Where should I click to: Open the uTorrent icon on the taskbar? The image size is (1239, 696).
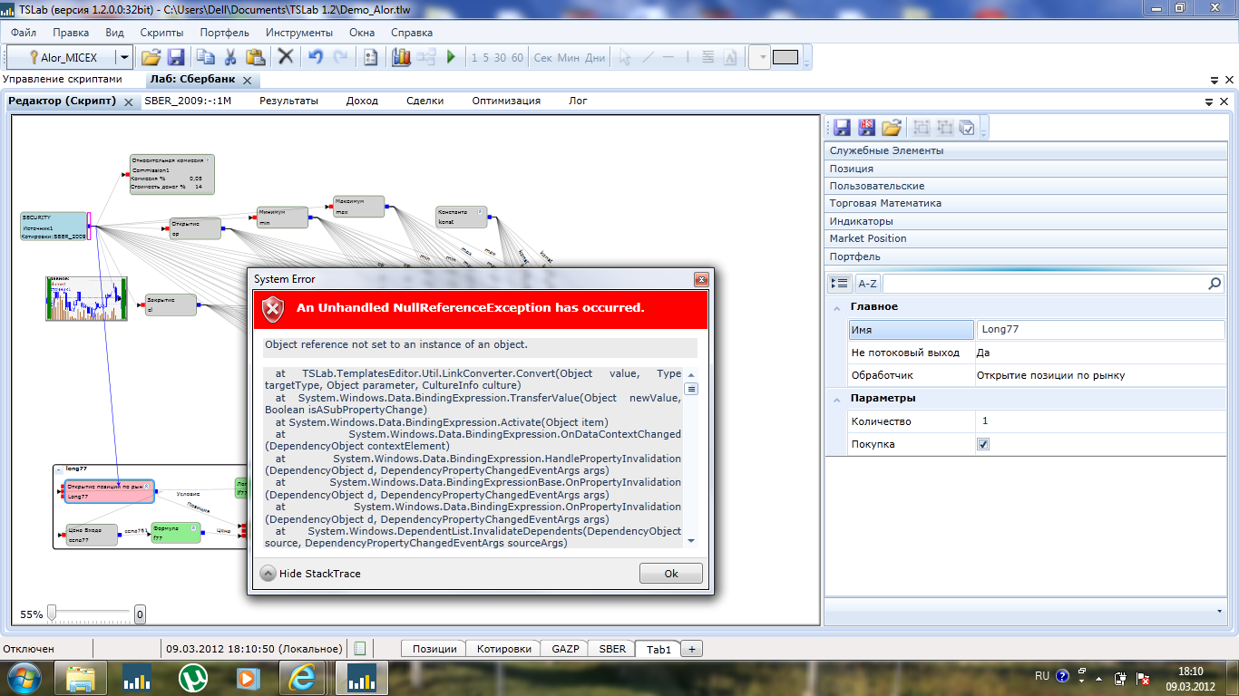[x=192, y=676]
